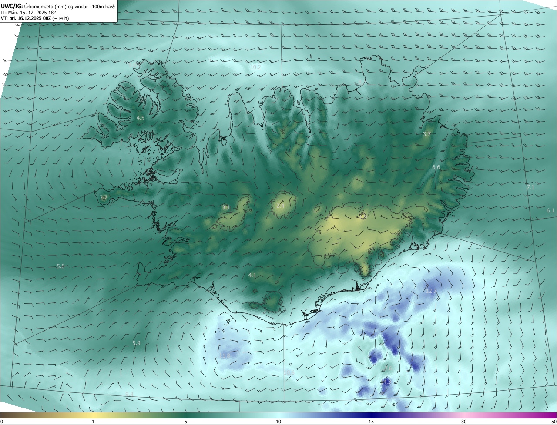557x425 pixels.
Task: Click the title text 'UWC/IG: Úrkomumætti (mm)'
Action: point(34,6)
